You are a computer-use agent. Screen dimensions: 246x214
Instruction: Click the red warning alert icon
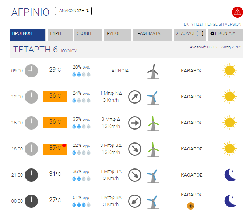(237, 12)
